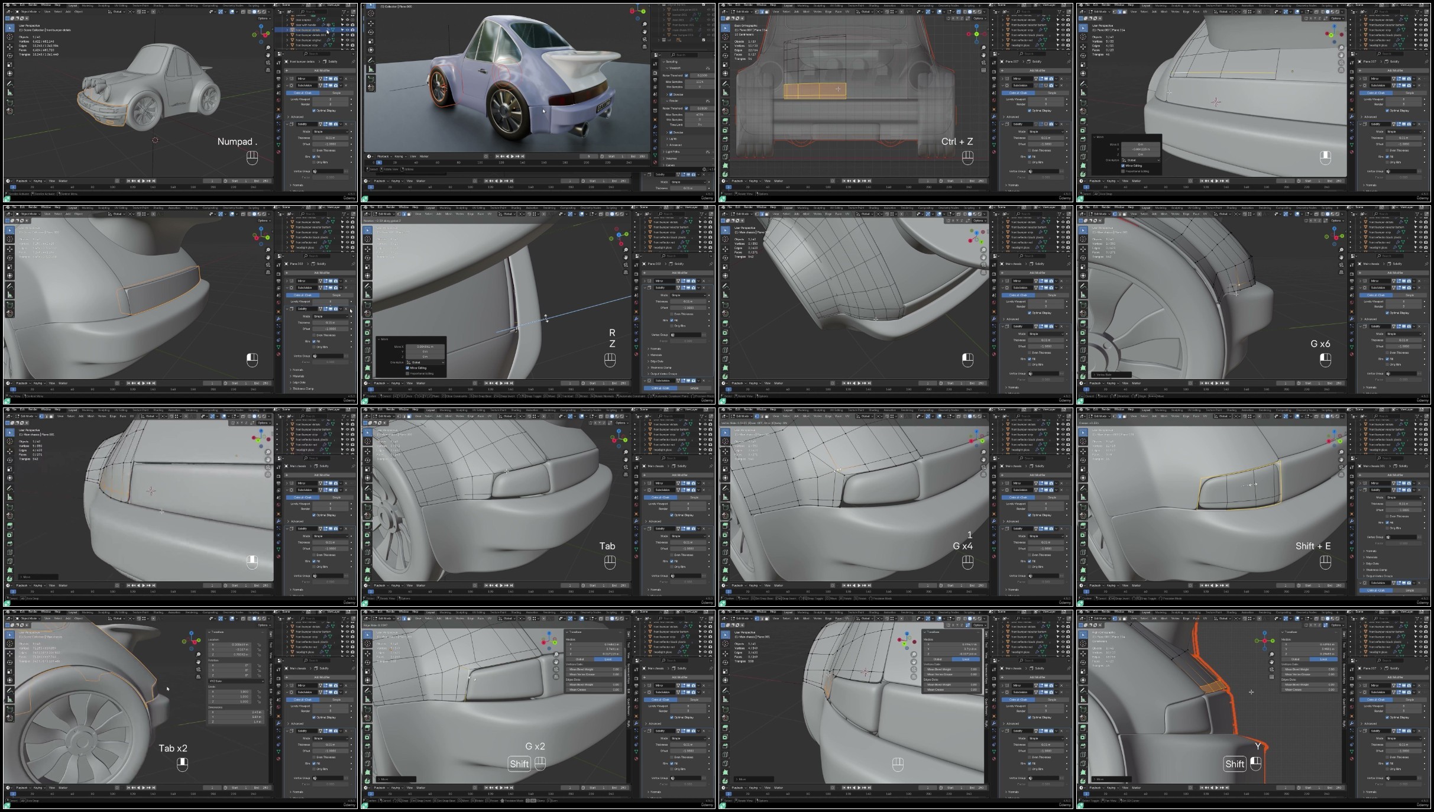Image resolution: width=1434 pixels, height=812 pixels.
Task: Toggle the Viewport Noise Threshold checkbox in render settings
Action: [x=686, y=76]
